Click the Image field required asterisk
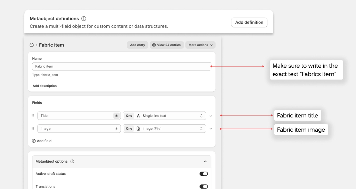The image size is (356, 189). [x=116, y=129]
